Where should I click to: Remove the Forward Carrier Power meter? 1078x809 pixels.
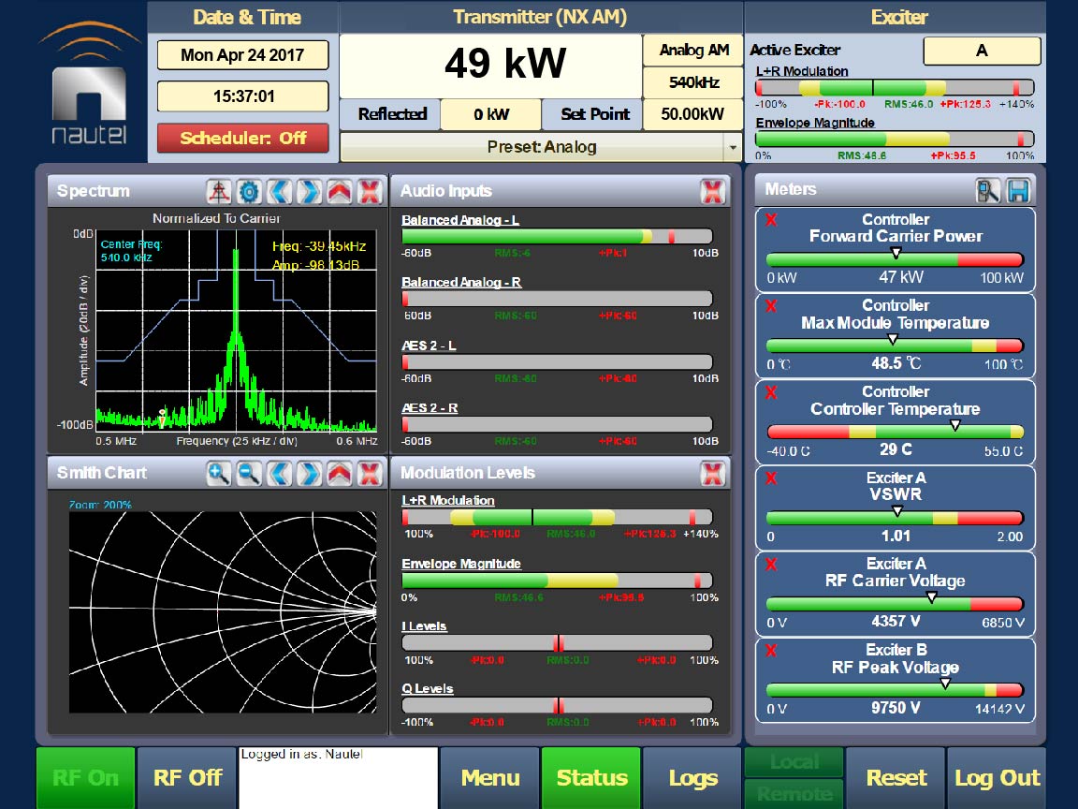click(770, 219)
